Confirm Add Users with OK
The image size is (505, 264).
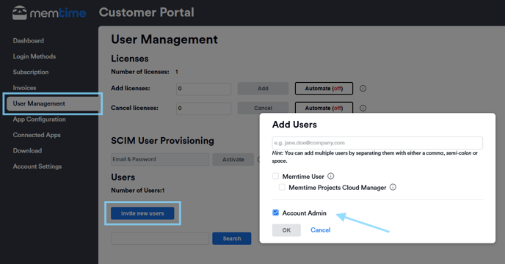tap(286, 230)
